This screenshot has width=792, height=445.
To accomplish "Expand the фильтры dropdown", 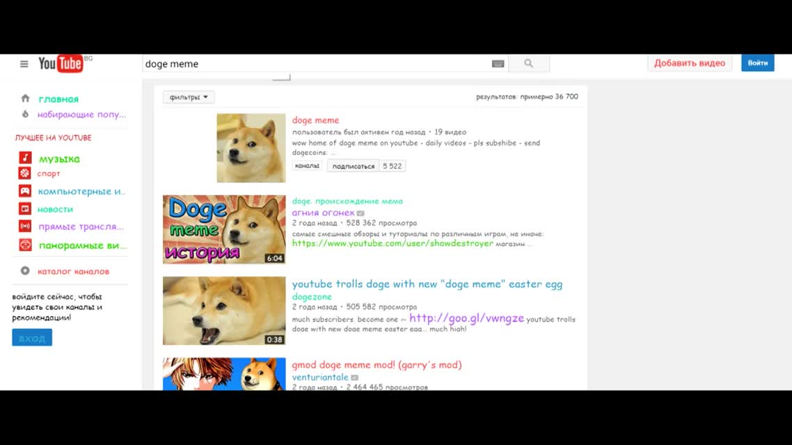I will [189, 97].
